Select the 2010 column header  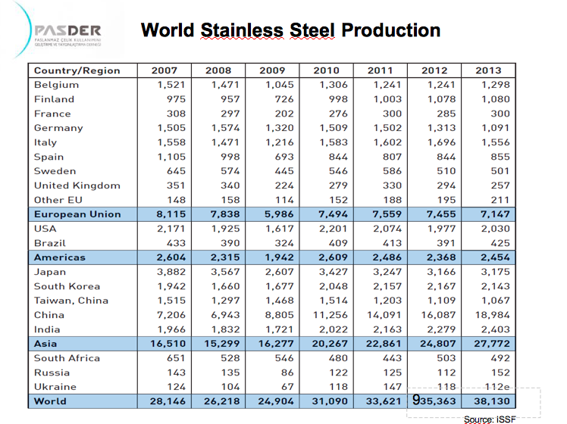pos(327,70)
